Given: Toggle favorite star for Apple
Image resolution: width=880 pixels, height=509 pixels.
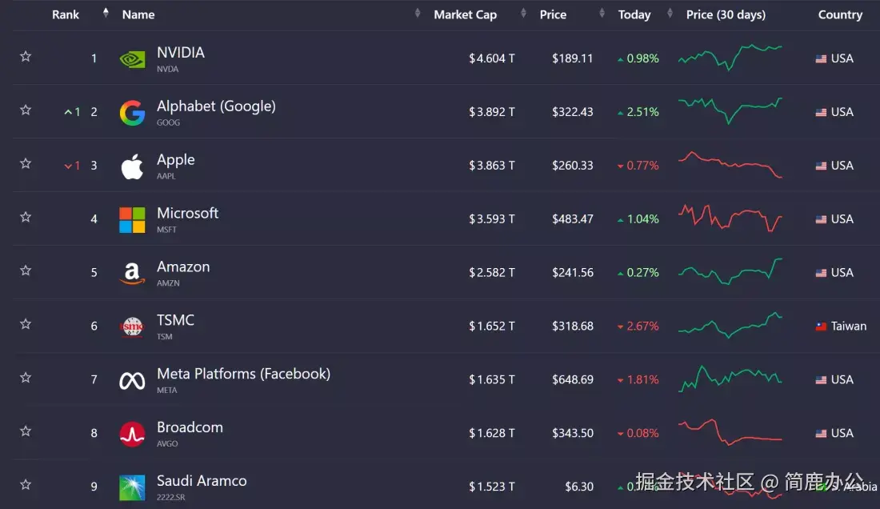Looking at the screenshot, I should pyautogui.click(x=26, y=164).
